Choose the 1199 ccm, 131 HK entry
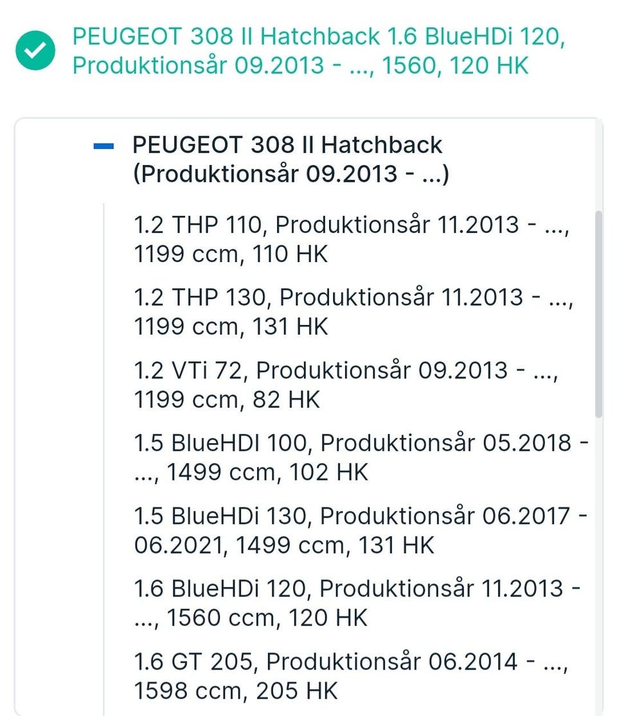Screen dimensions: 617x716 tap(231, 327)
